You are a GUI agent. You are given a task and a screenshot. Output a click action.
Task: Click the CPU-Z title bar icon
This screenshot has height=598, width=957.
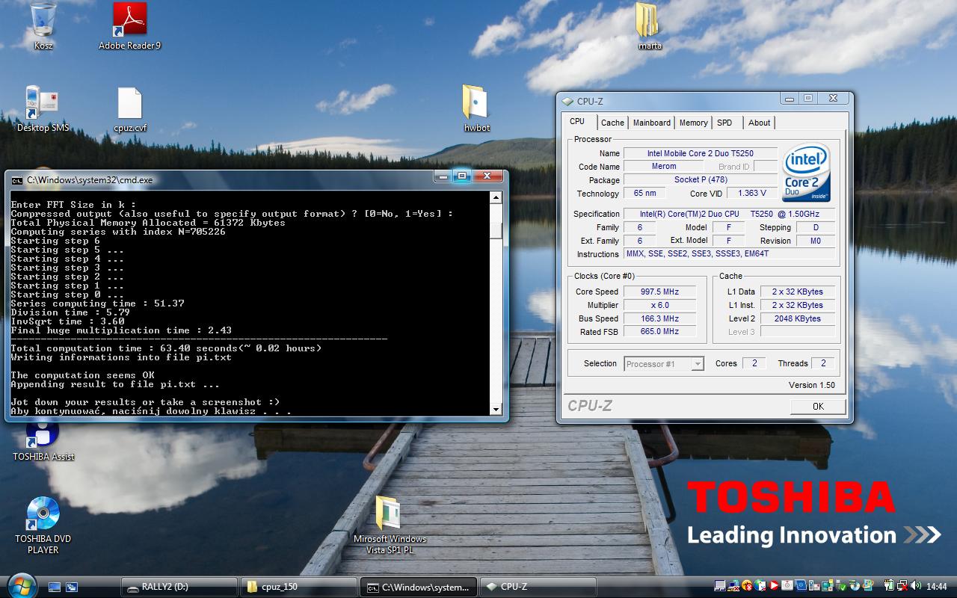tap(567, 101)
